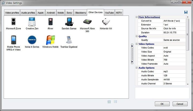Confirm settings with the OK button
193x111 pixels.
click(x=162, y=104)
